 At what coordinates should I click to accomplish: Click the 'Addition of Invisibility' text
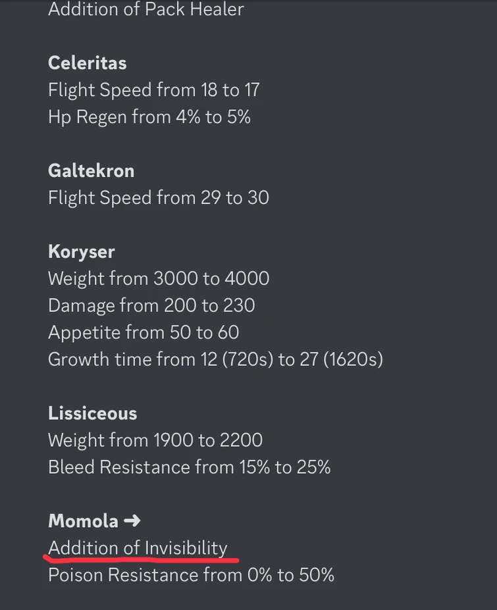(138, 548)
